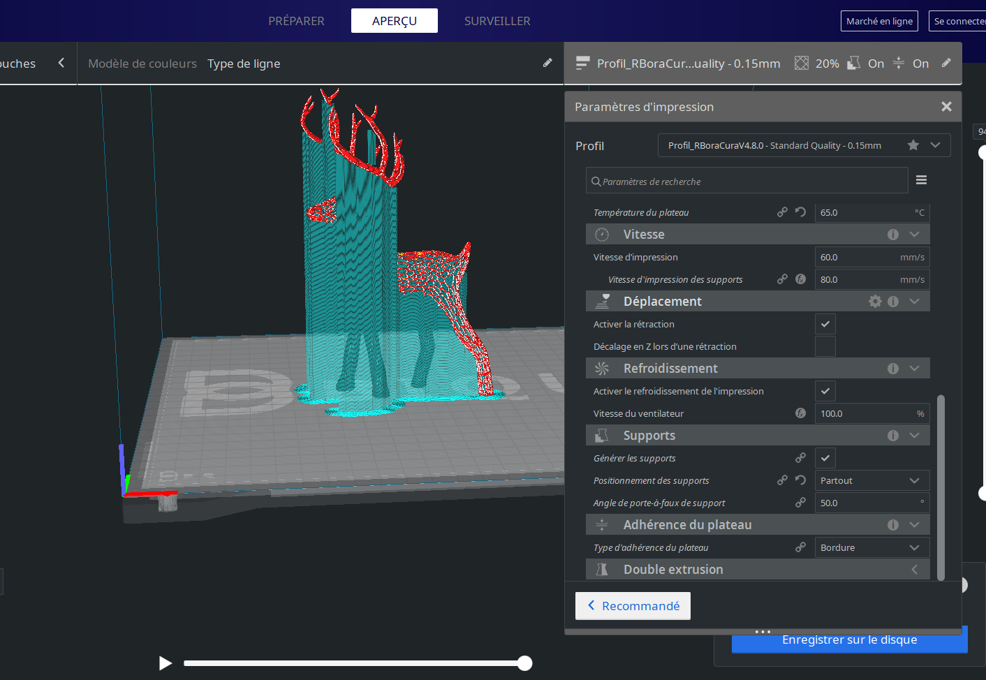986x680 pixels.
Task: Click the Recommandé button
Action: (633, 606)
